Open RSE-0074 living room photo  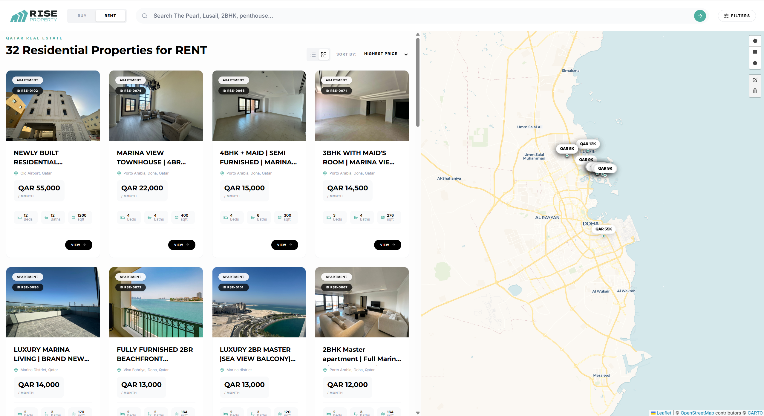(x=156, y=105)
